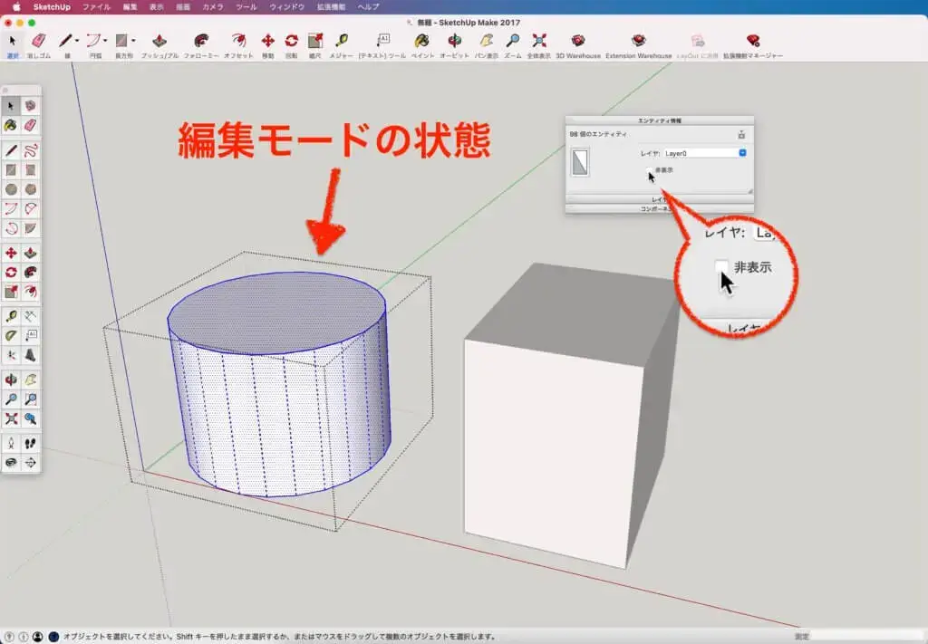
Task: Expand the レイヤ panel header
Action: tap(660, 200)
